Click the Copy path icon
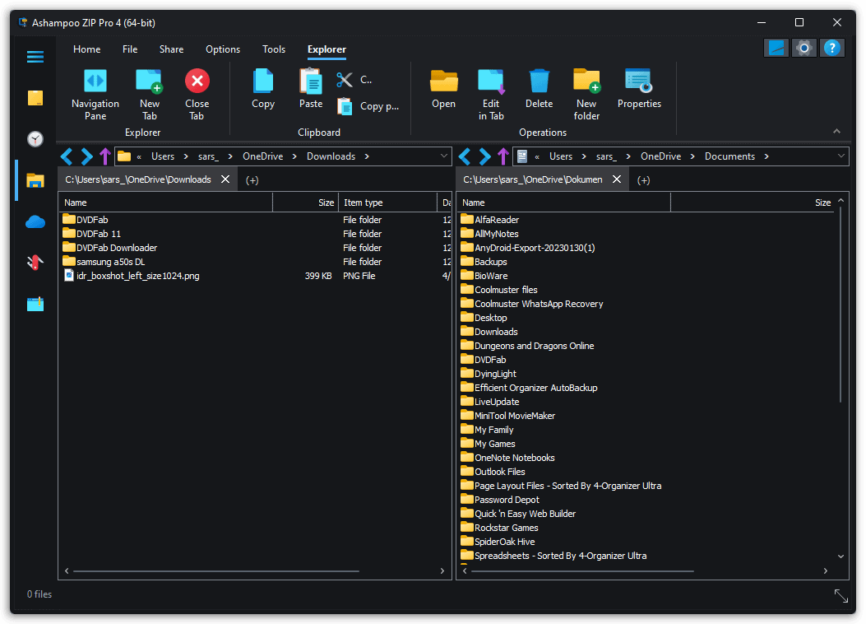The height and width of the screenshot is (624, 866). (x=345, y=106)
